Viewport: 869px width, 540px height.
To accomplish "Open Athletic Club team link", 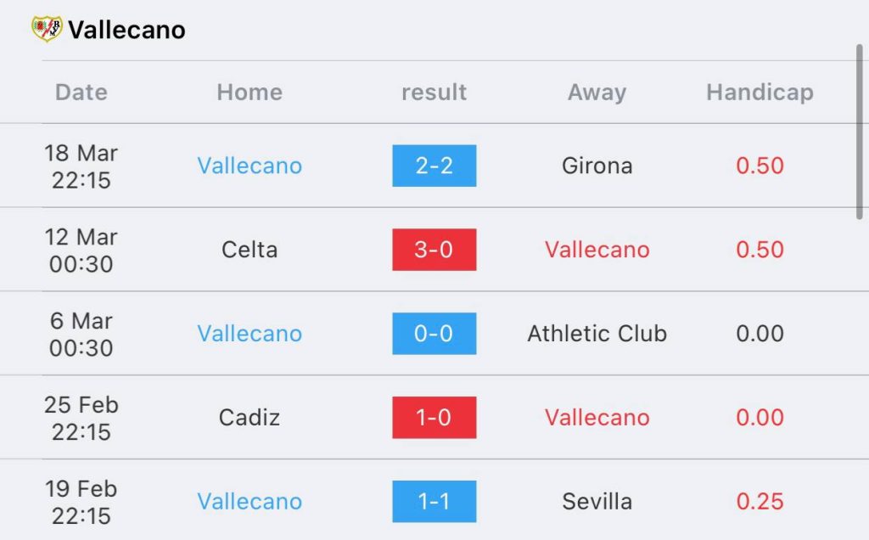I will pos(597,333).
